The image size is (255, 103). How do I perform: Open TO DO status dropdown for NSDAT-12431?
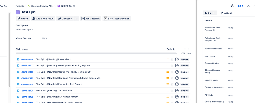185,91
